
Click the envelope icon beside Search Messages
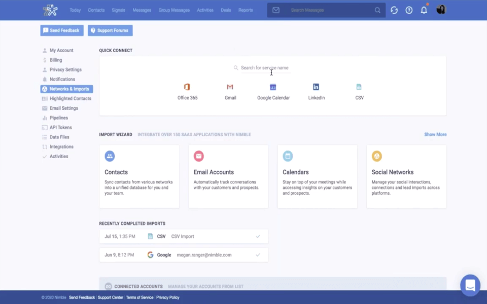click(276, 10)
